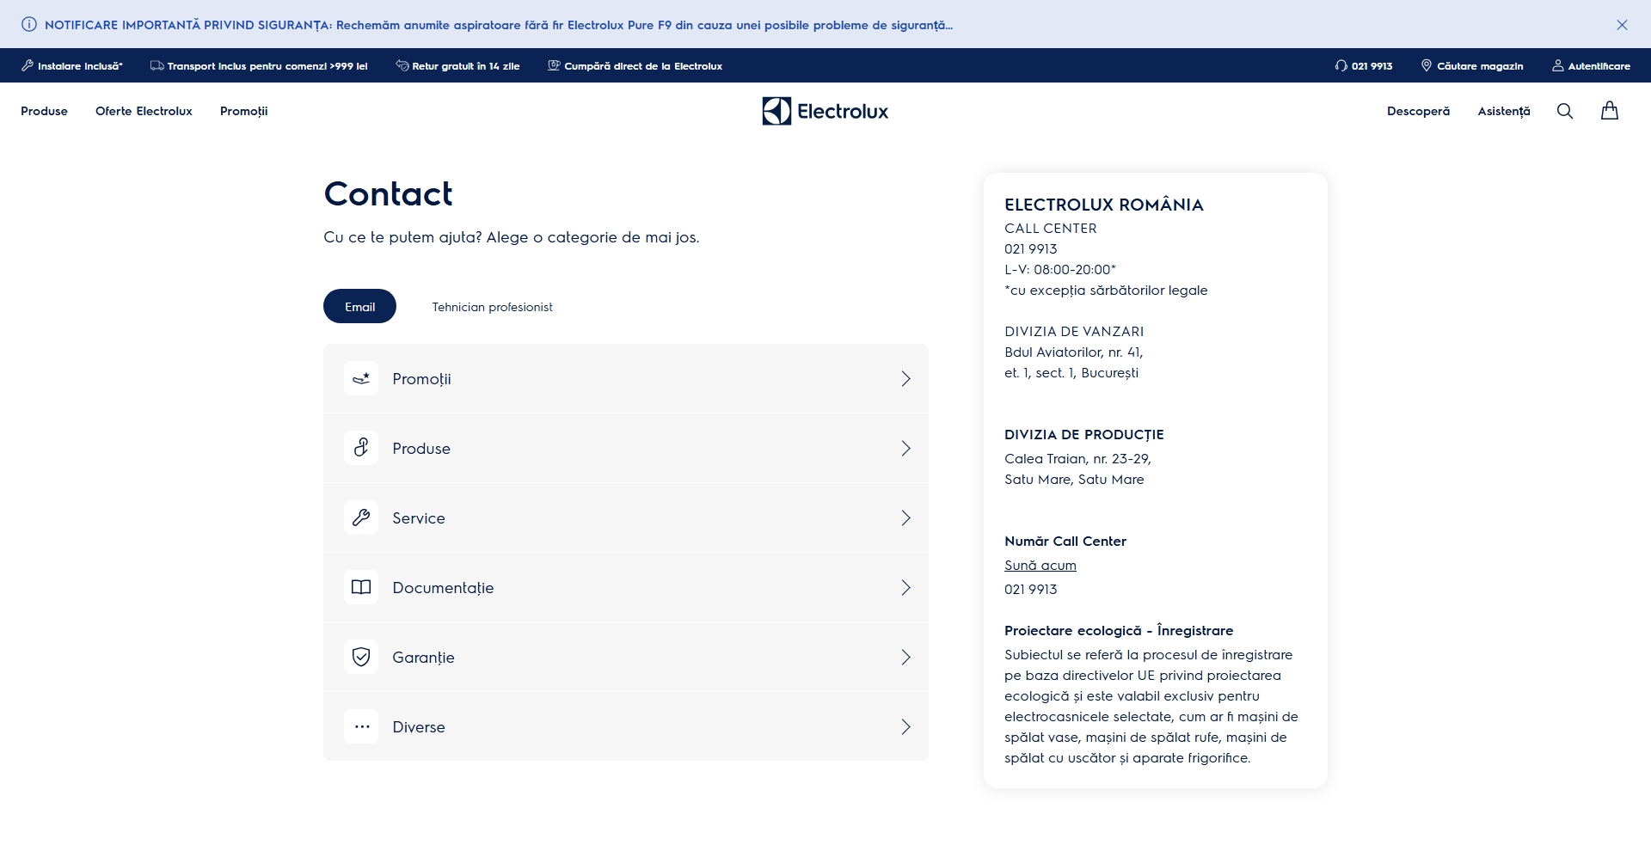Open the shopping bag cart icon

(x=1610, y=111)
